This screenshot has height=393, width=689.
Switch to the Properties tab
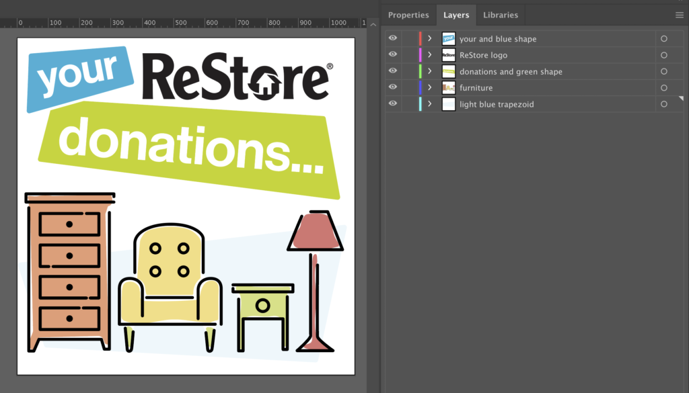(x=408, y=15)
